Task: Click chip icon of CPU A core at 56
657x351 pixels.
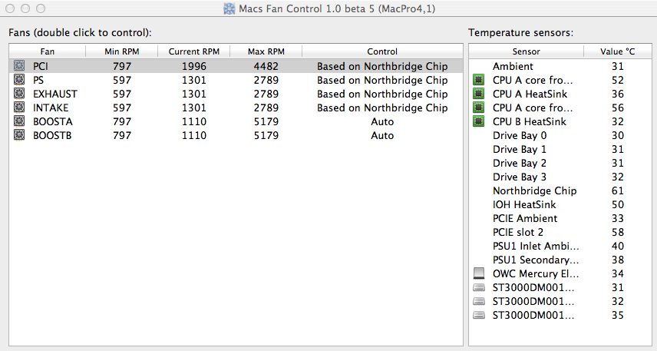Action: pos(478,108)
